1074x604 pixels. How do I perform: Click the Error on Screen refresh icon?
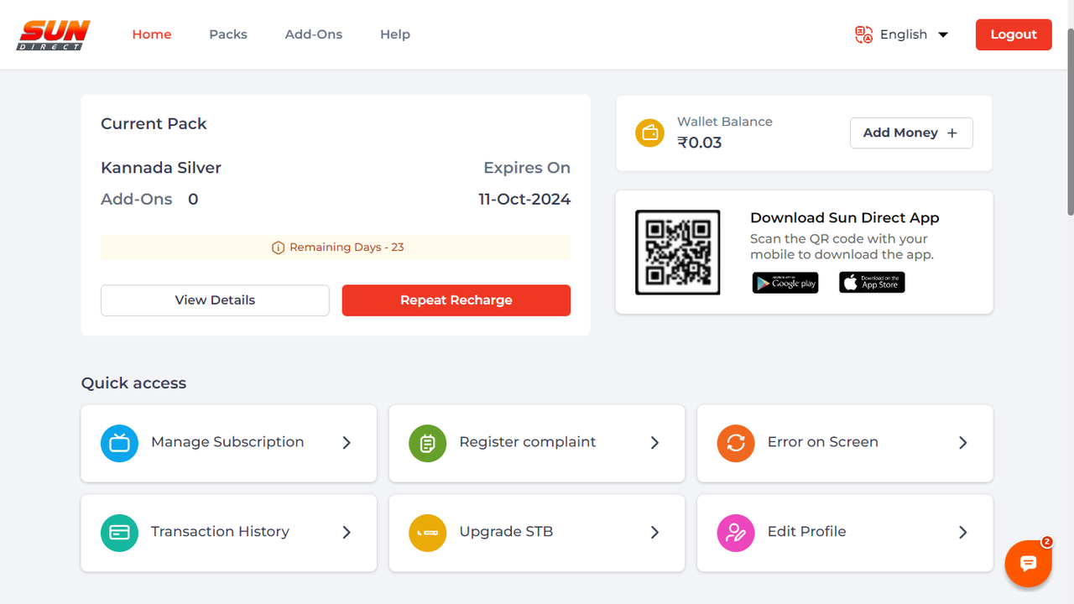(x=736, y=443)
